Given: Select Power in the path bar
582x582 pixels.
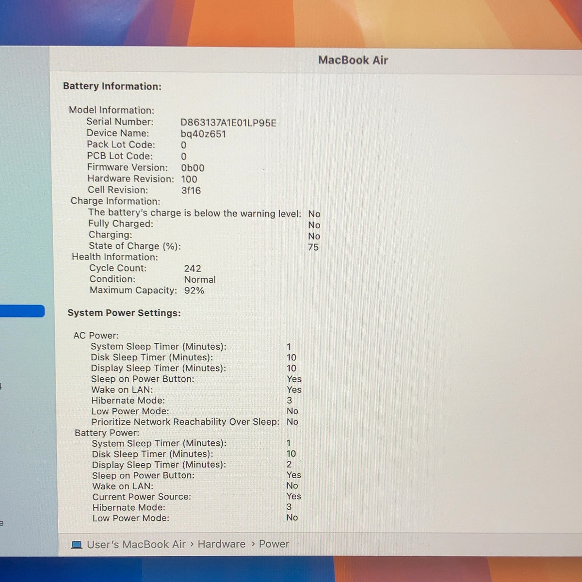Looking at the screenshot, I should pyautogui.click(x=274, y=544).
